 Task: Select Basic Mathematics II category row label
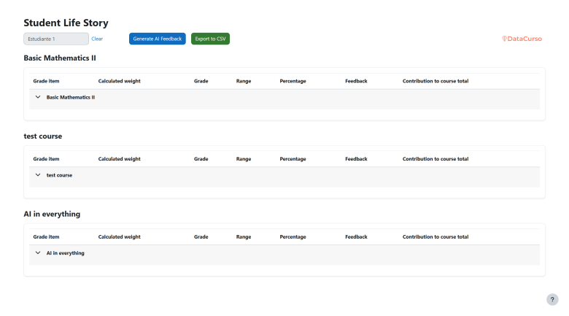point(71,97)
